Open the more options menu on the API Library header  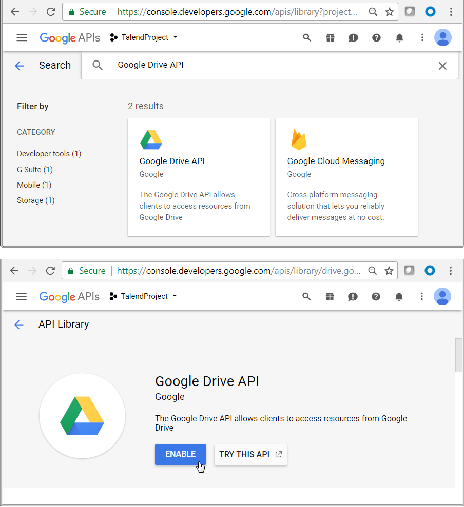tap(421, 296)
